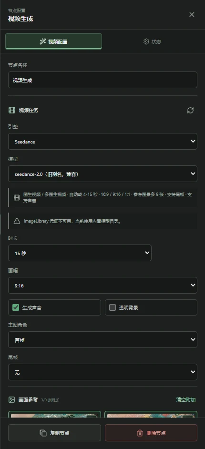The image size is (205, 449).
Task: Click the 节点名称 input field
Action: [102, 80]
